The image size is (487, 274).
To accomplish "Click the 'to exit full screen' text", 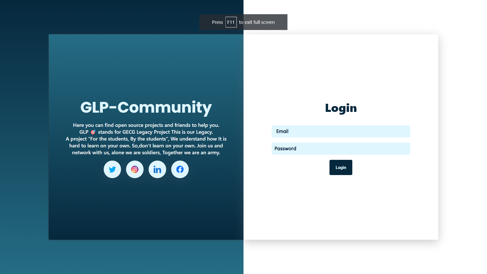I will (x=257, y=22).
